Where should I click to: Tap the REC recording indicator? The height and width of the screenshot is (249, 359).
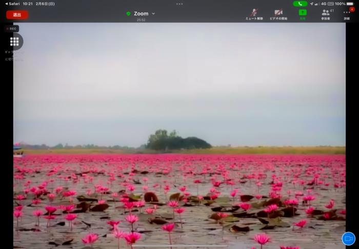[11, 29]
